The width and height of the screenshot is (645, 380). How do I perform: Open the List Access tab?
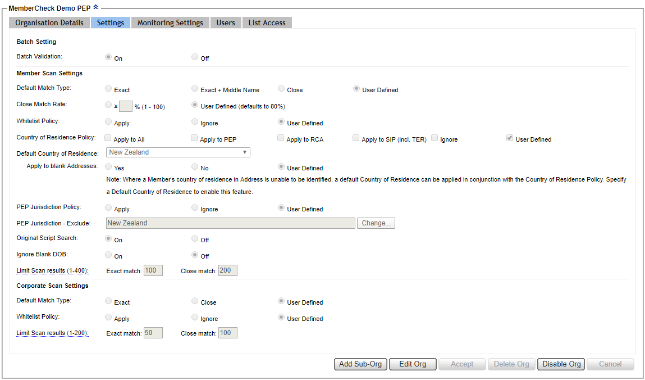(267, 22)
